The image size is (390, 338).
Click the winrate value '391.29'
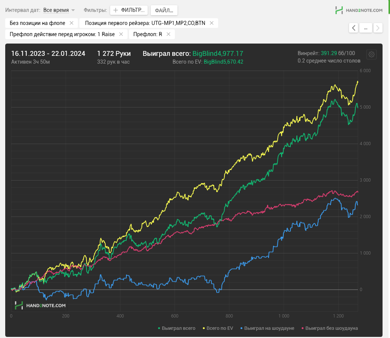(329, 53)
